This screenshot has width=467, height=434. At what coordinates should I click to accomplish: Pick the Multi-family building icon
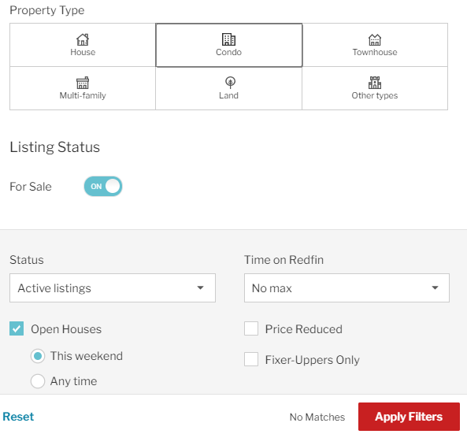[x=83, y=83]
